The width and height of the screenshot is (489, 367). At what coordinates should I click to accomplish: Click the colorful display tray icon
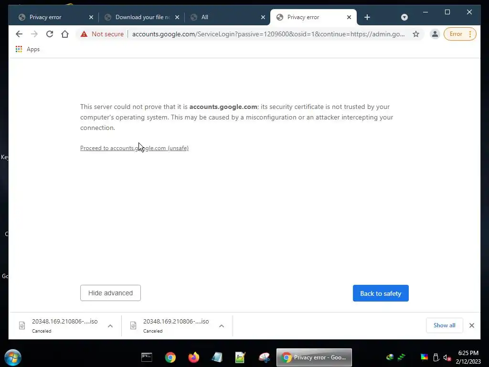click(x=425, y=357)
